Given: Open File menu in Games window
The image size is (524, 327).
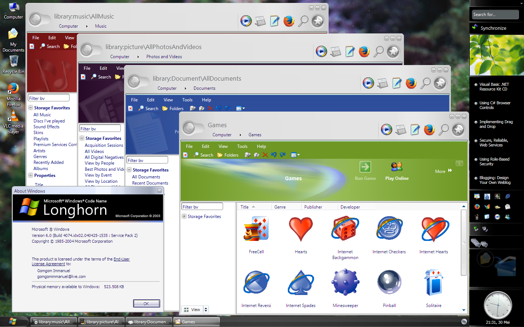Looking at the screenshot, I should pos(189,146).
